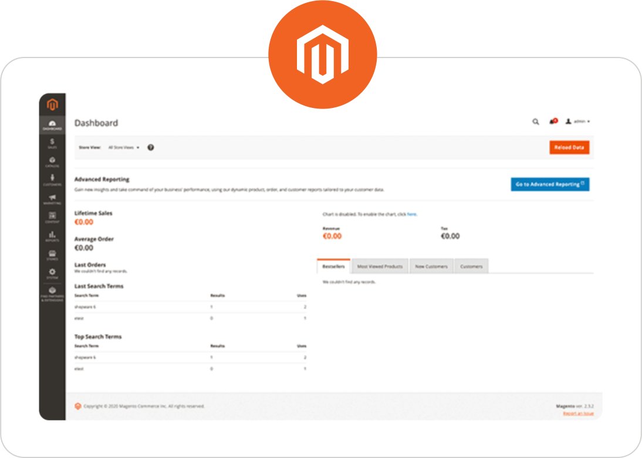Open the Dashboard sidebar item
This screenshot has width=642, height=458.
point(52,125)
